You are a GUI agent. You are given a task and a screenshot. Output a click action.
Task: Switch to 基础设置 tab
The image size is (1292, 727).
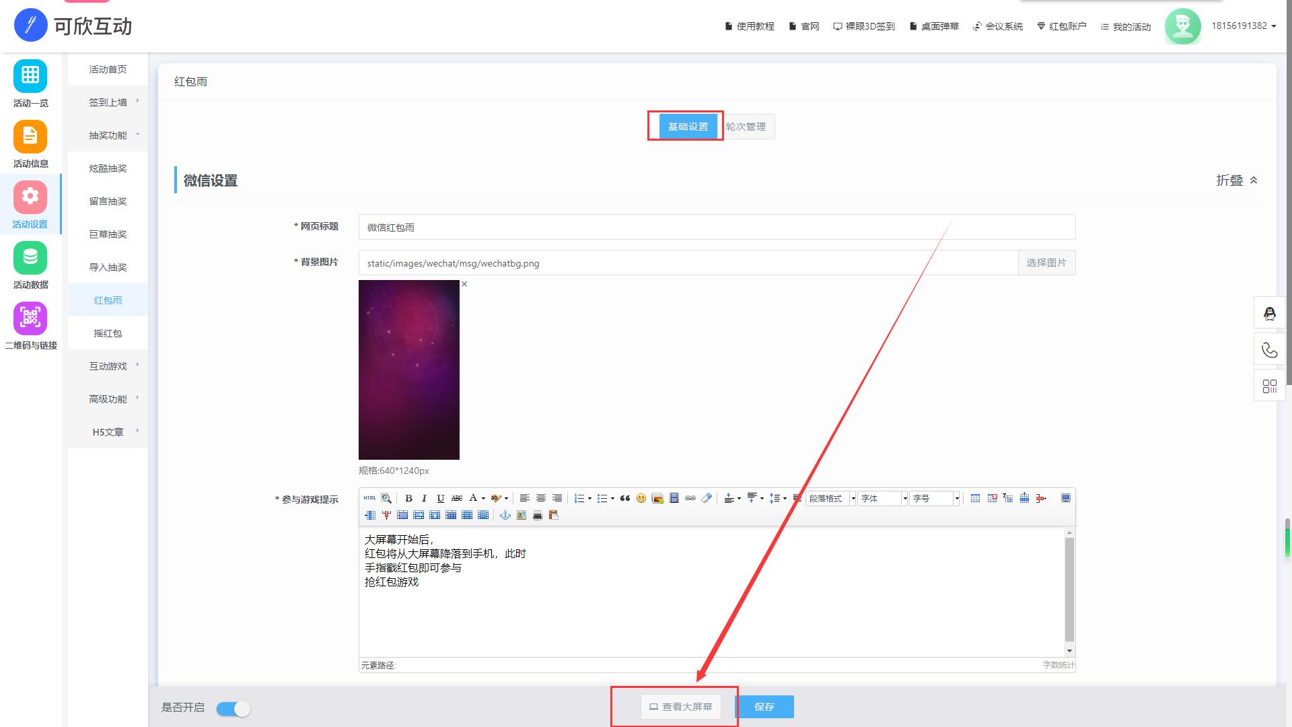pos(688,127)
